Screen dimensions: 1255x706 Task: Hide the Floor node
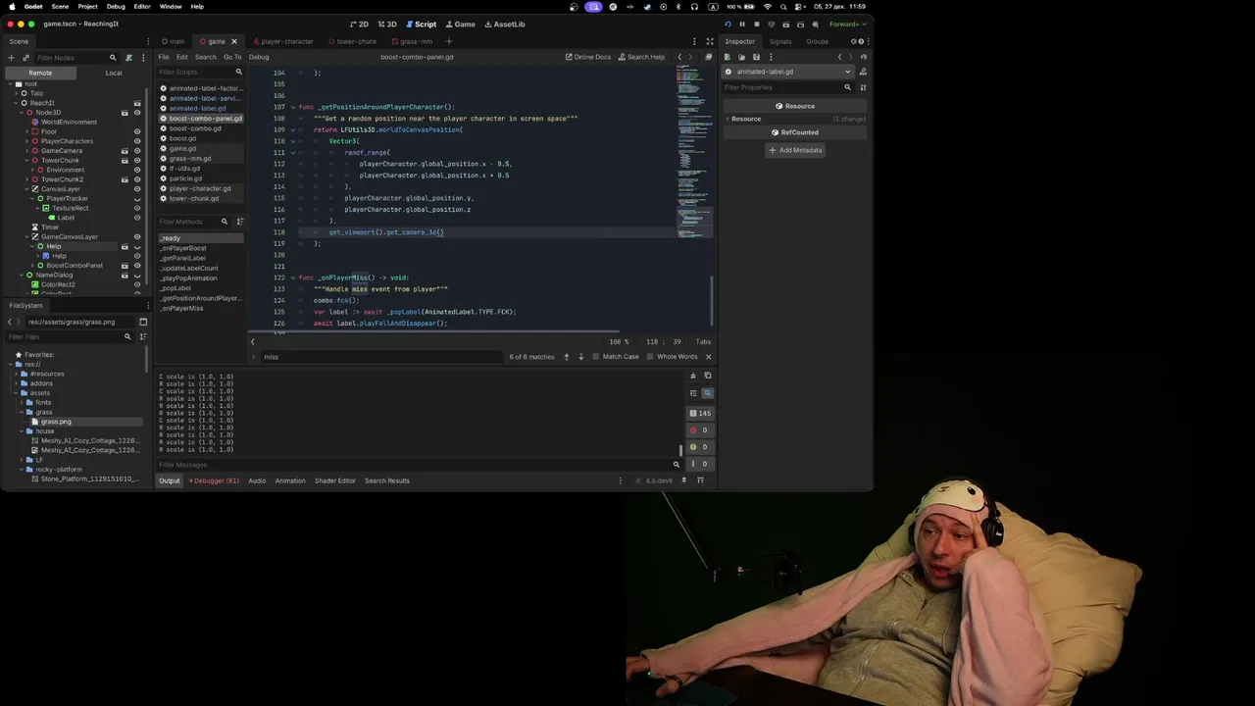click(137, 131)
